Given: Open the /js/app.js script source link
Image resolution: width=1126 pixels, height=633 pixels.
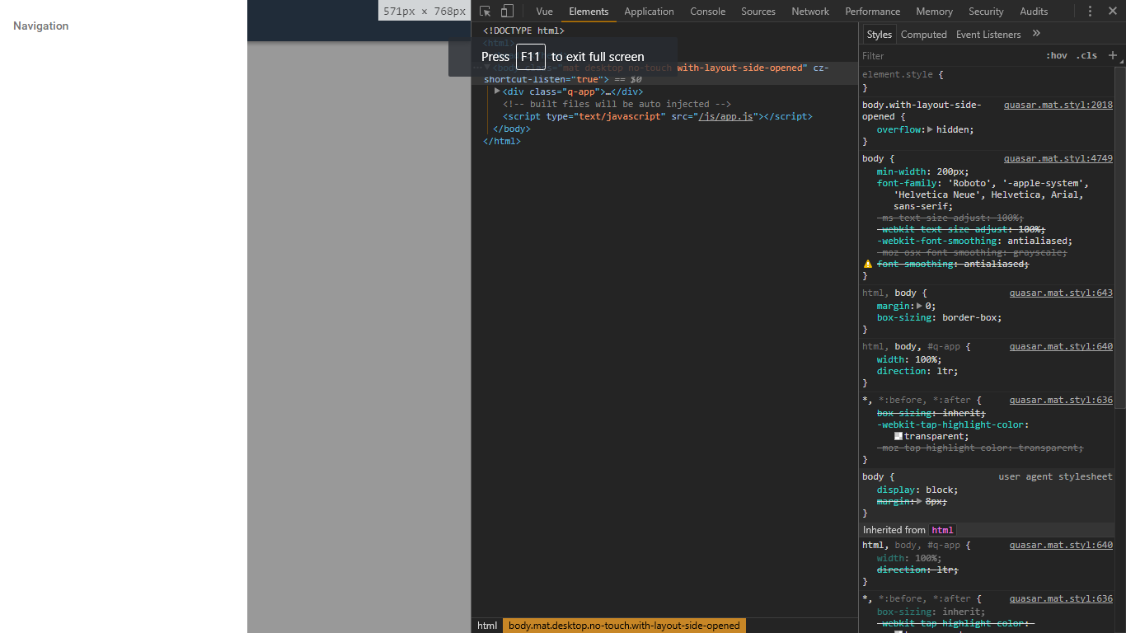Looking at the screenshot, I should [x=725, y=116].
